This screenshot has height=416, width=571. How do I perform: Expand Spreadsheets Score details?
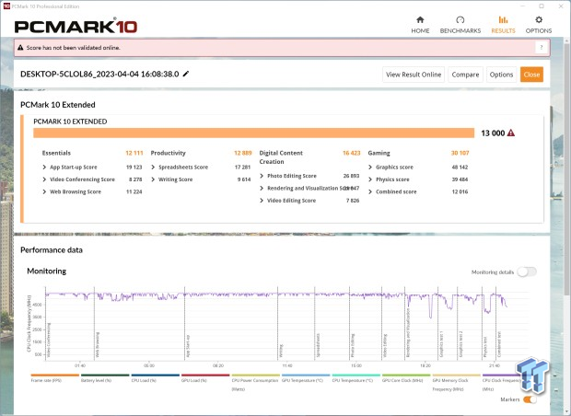(153, 168)
